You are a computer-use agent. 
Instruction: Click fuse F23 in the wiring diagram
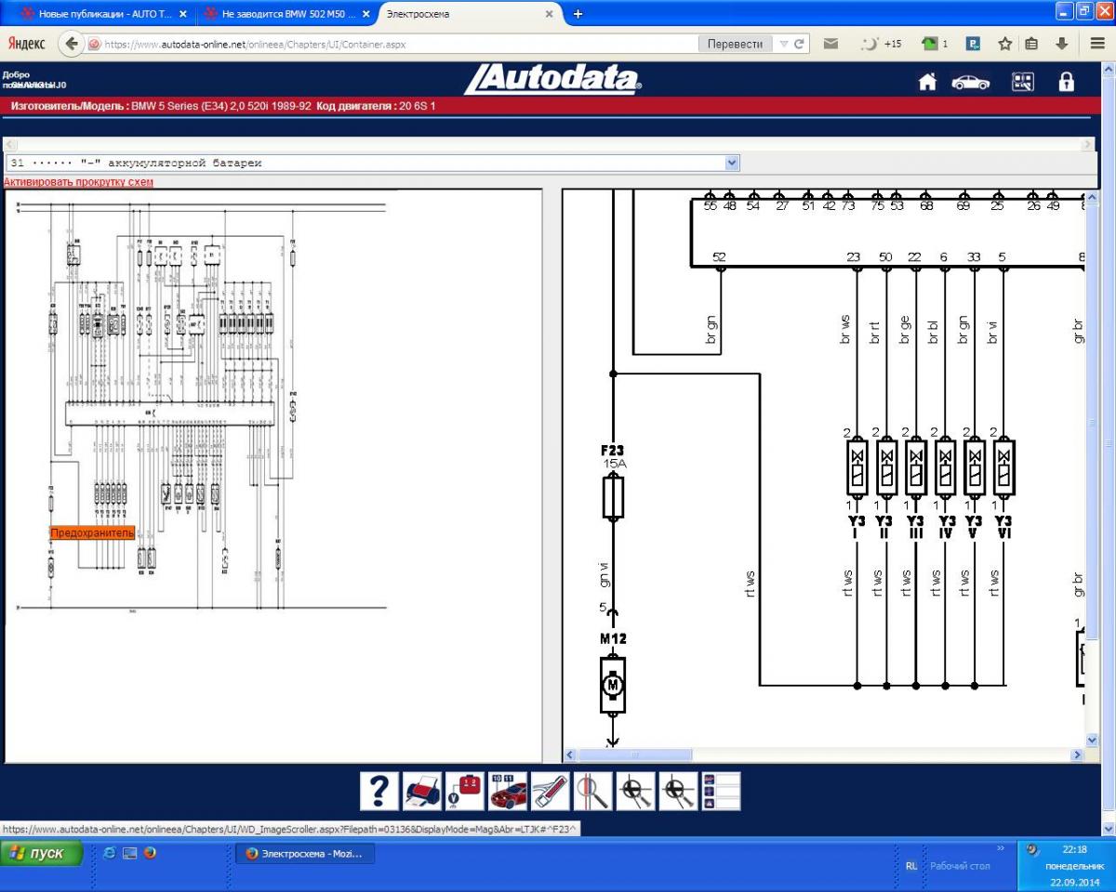click(x=613, y=497)
